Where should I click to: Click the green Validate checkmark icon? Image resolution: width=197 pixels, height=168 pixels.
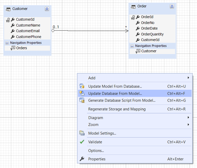[x=82, y=142]
